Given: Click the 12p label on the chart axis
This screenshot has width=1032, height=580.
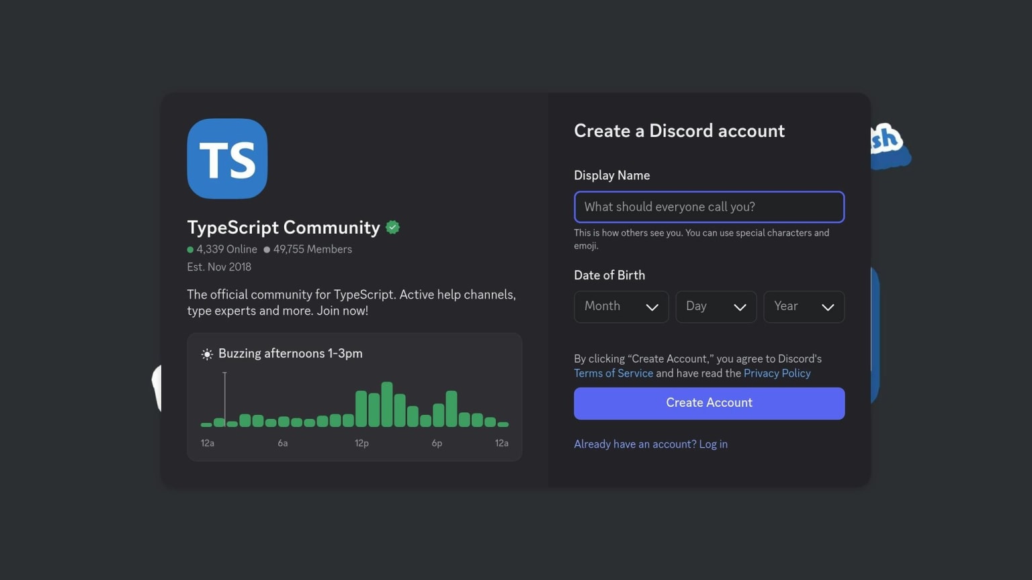Looking at the screenshot, I should point(361,443).
